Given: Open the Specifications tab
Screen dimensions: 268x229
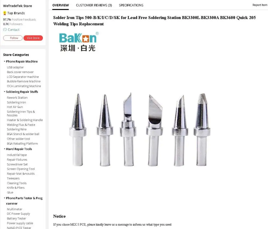Looking at the screenshot, I should (131, 5).
